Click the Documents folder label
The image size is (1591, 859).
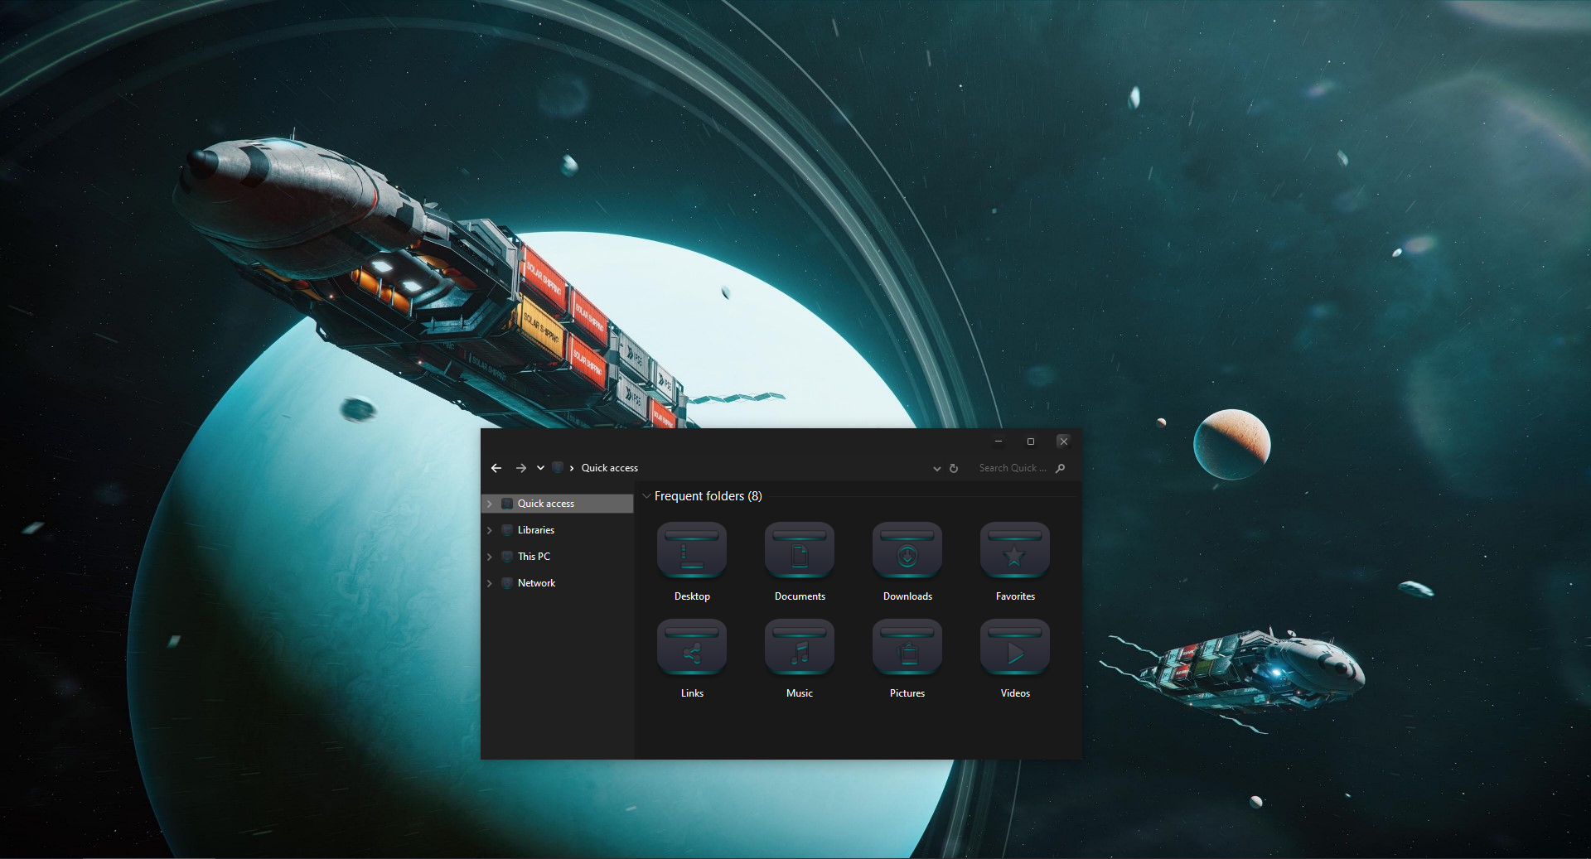click(x=800, y=596)
